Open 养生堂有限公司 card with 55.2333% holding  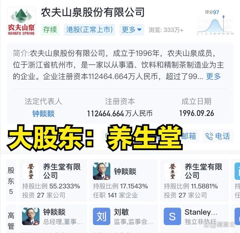[53, 180]
